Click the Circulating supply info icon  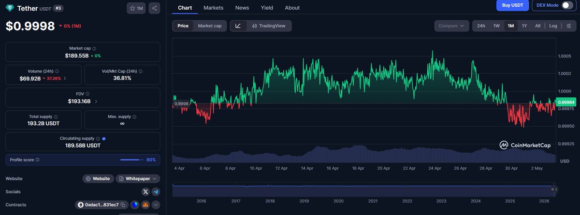coord(98,139)
